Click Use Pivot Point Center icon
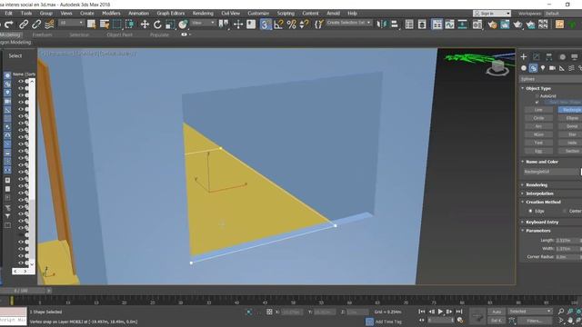The width and height of the screenshot is (582, 327). click(224, 25)
